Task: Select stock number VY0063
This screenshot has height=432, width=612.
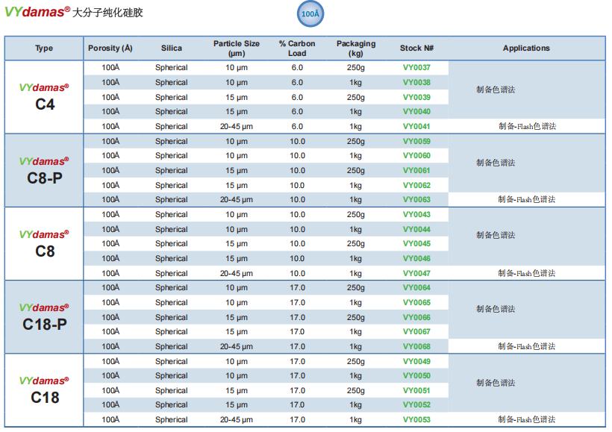Action: pyautogui.click(x=416, y=199)
